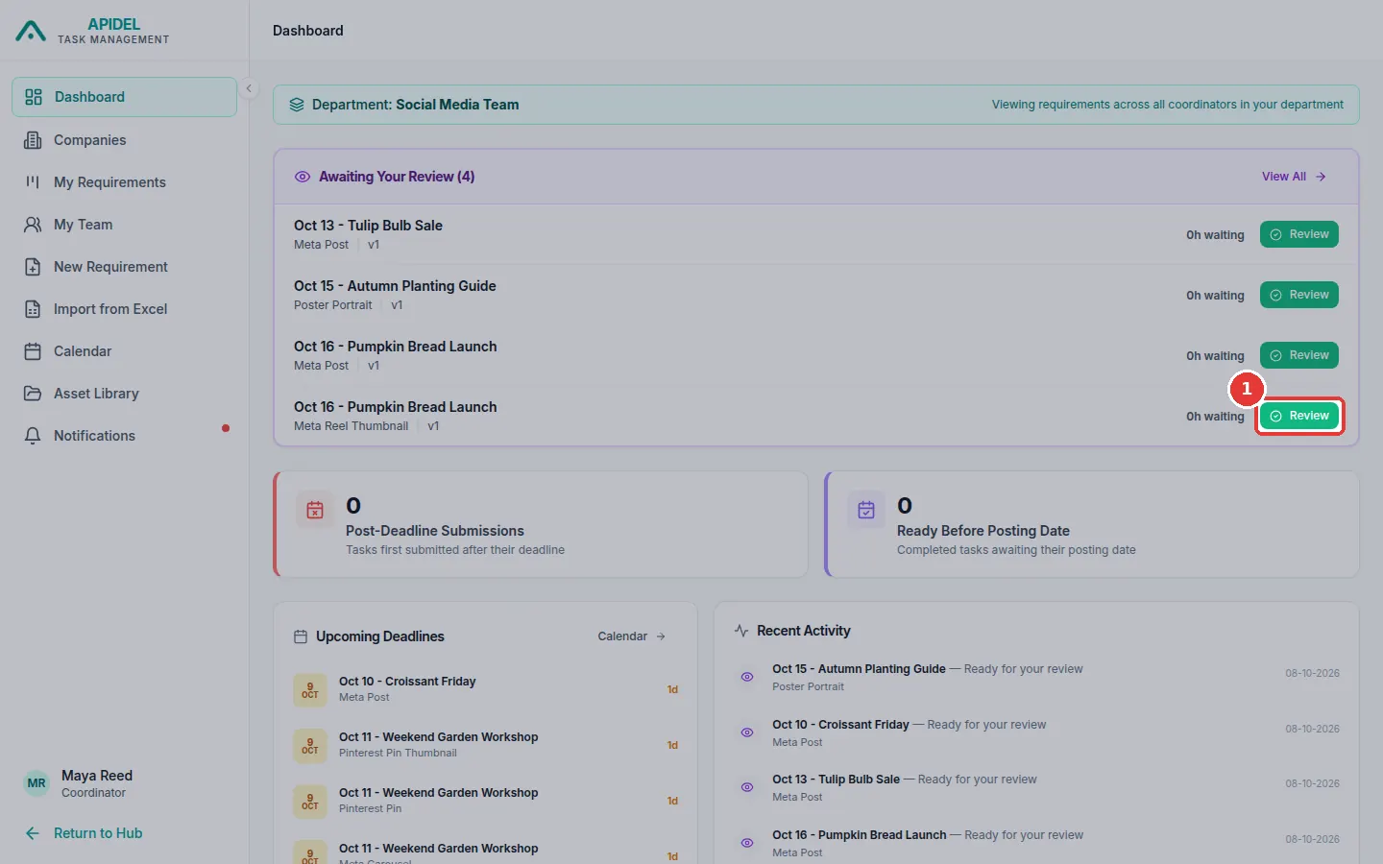Image resolution: width=1383 pixels, height=864 pixels.
Task: Click the My Team people icon
Action: pyautogui.click(x=33, y=225)
